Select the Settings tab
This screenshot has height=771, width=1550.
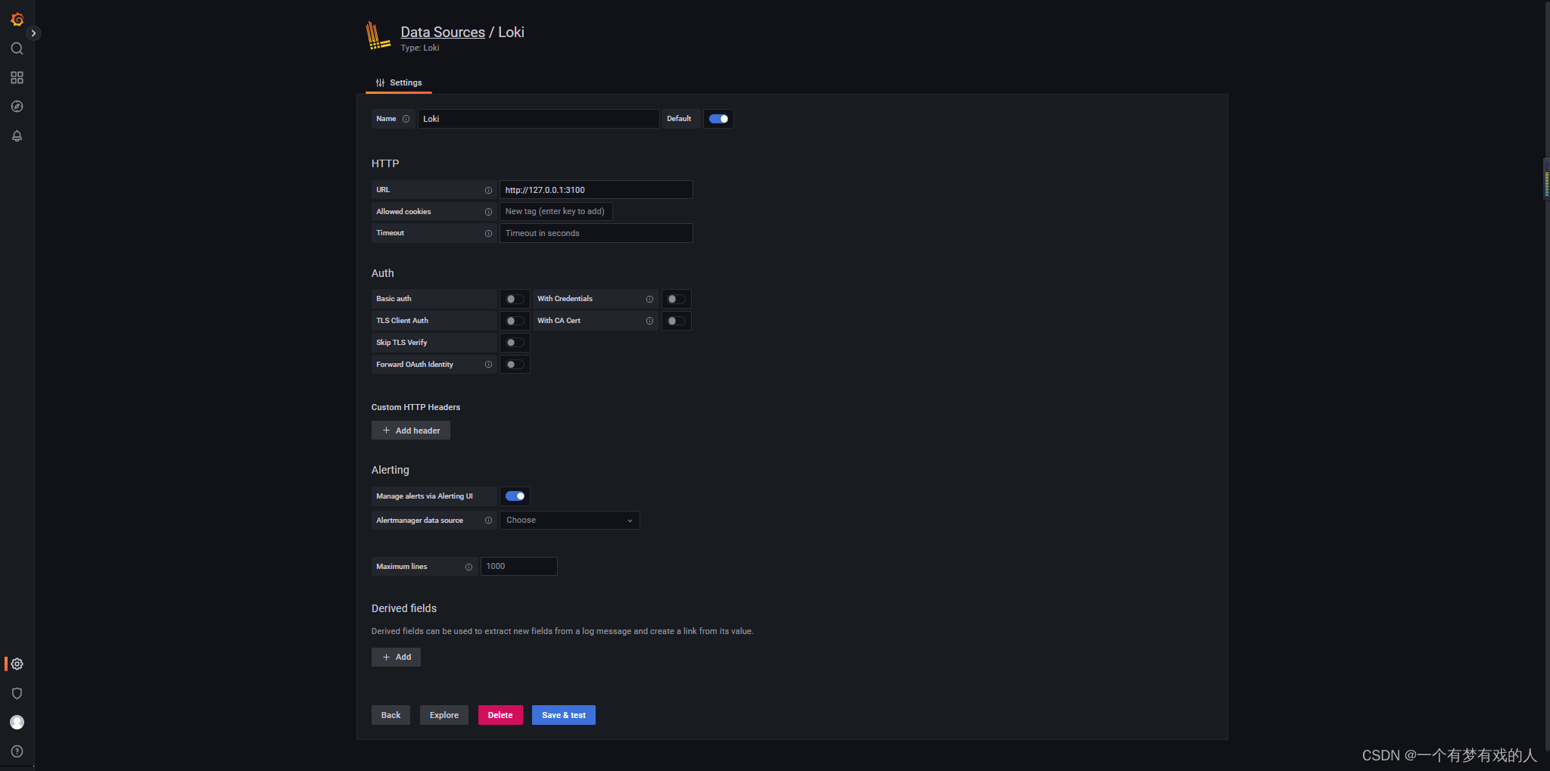pos(399,82)
